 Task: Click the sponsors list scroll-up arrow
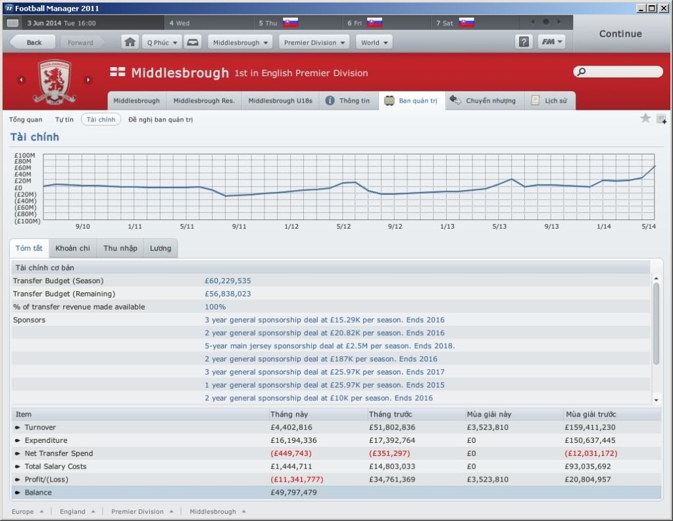click(x=656, y=279)
